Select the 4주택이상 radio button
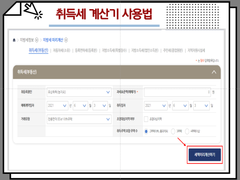Viewport: 240px width, 180px height. coord(187,131)
